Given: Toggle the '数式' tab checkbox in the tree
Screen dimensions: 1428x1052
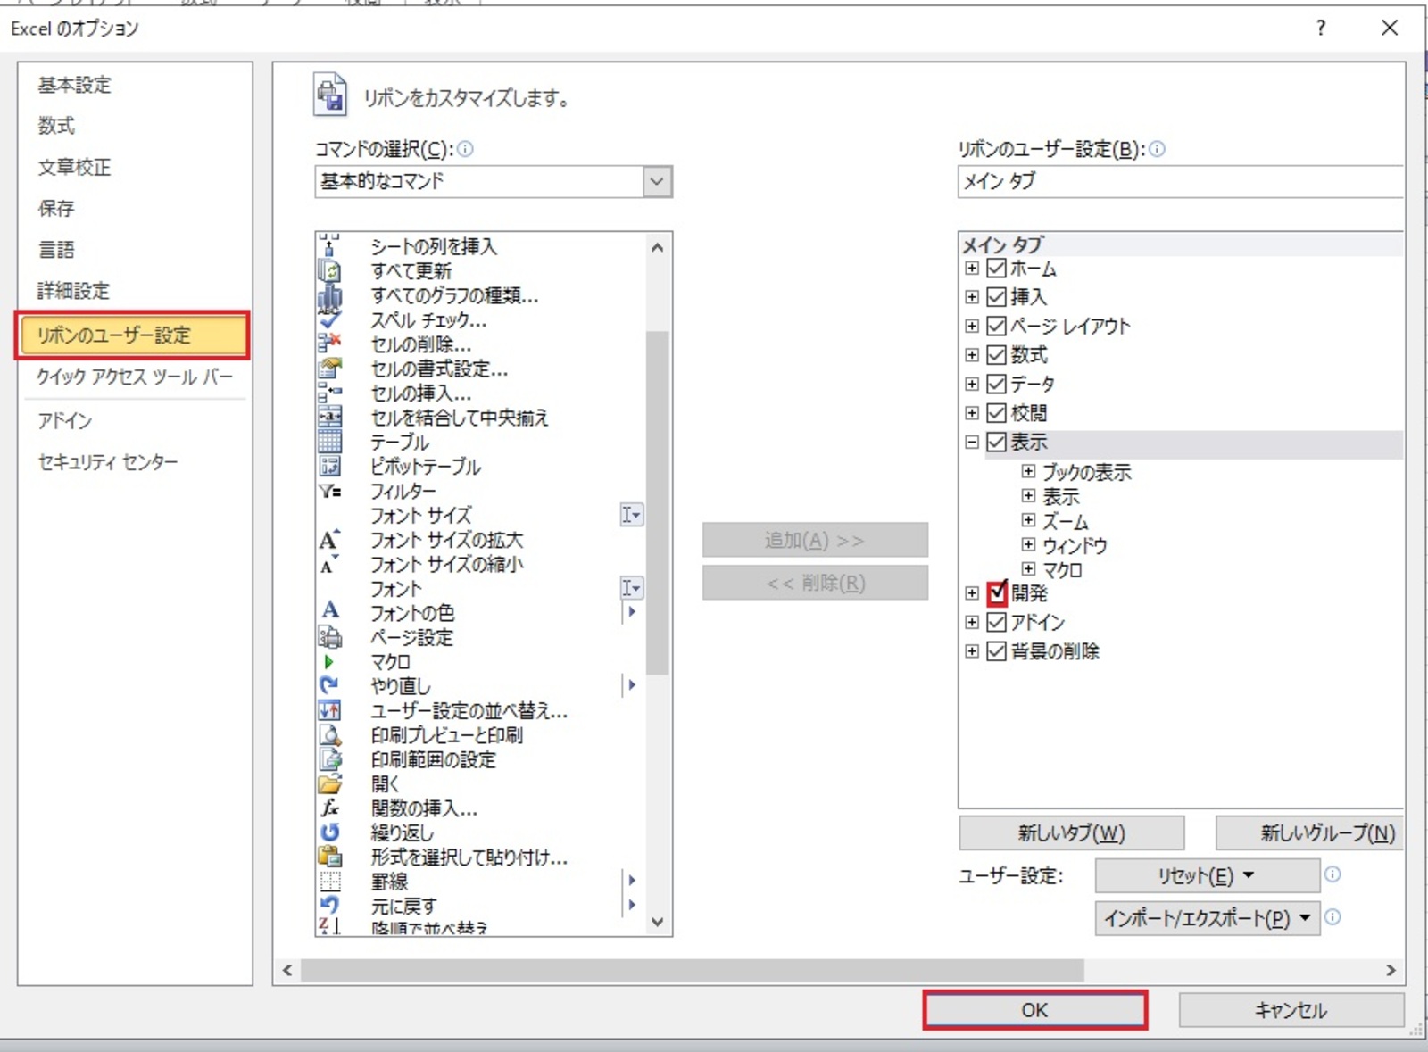Looking at the screenshot, I should click(997, 354).
